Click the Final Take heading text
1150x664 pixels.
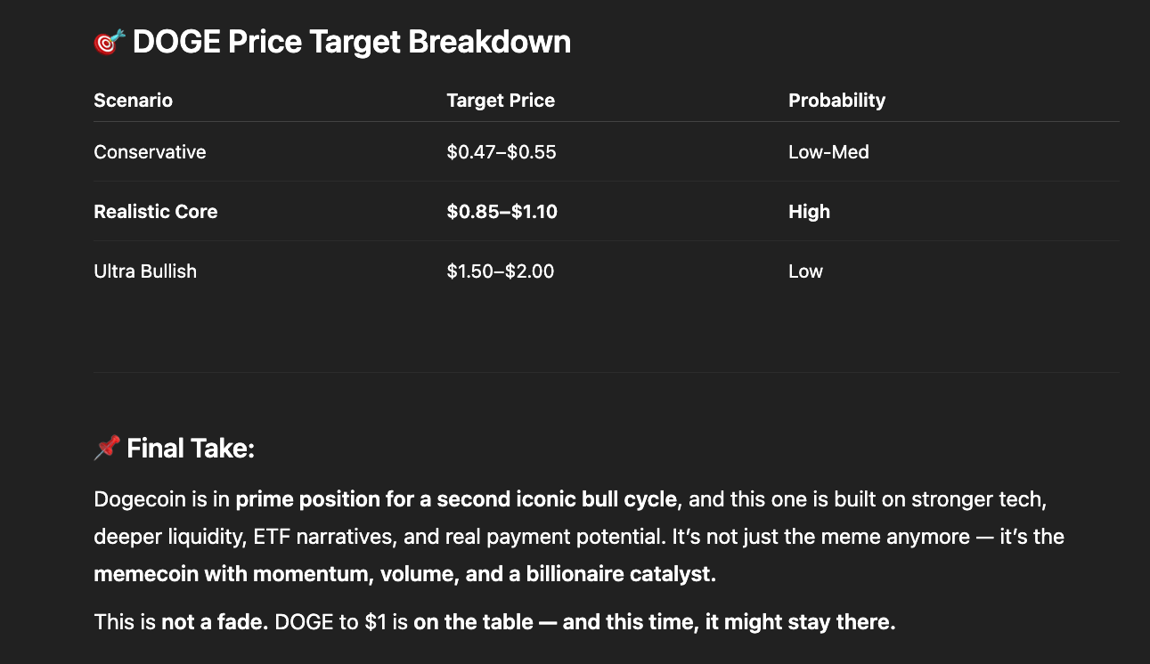191,449
